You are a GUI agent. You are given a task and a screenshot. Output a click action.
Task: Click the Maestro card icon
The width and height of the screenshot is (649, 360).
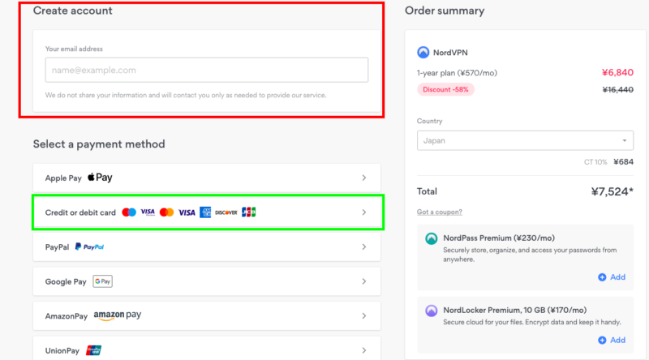click(129, 212)
